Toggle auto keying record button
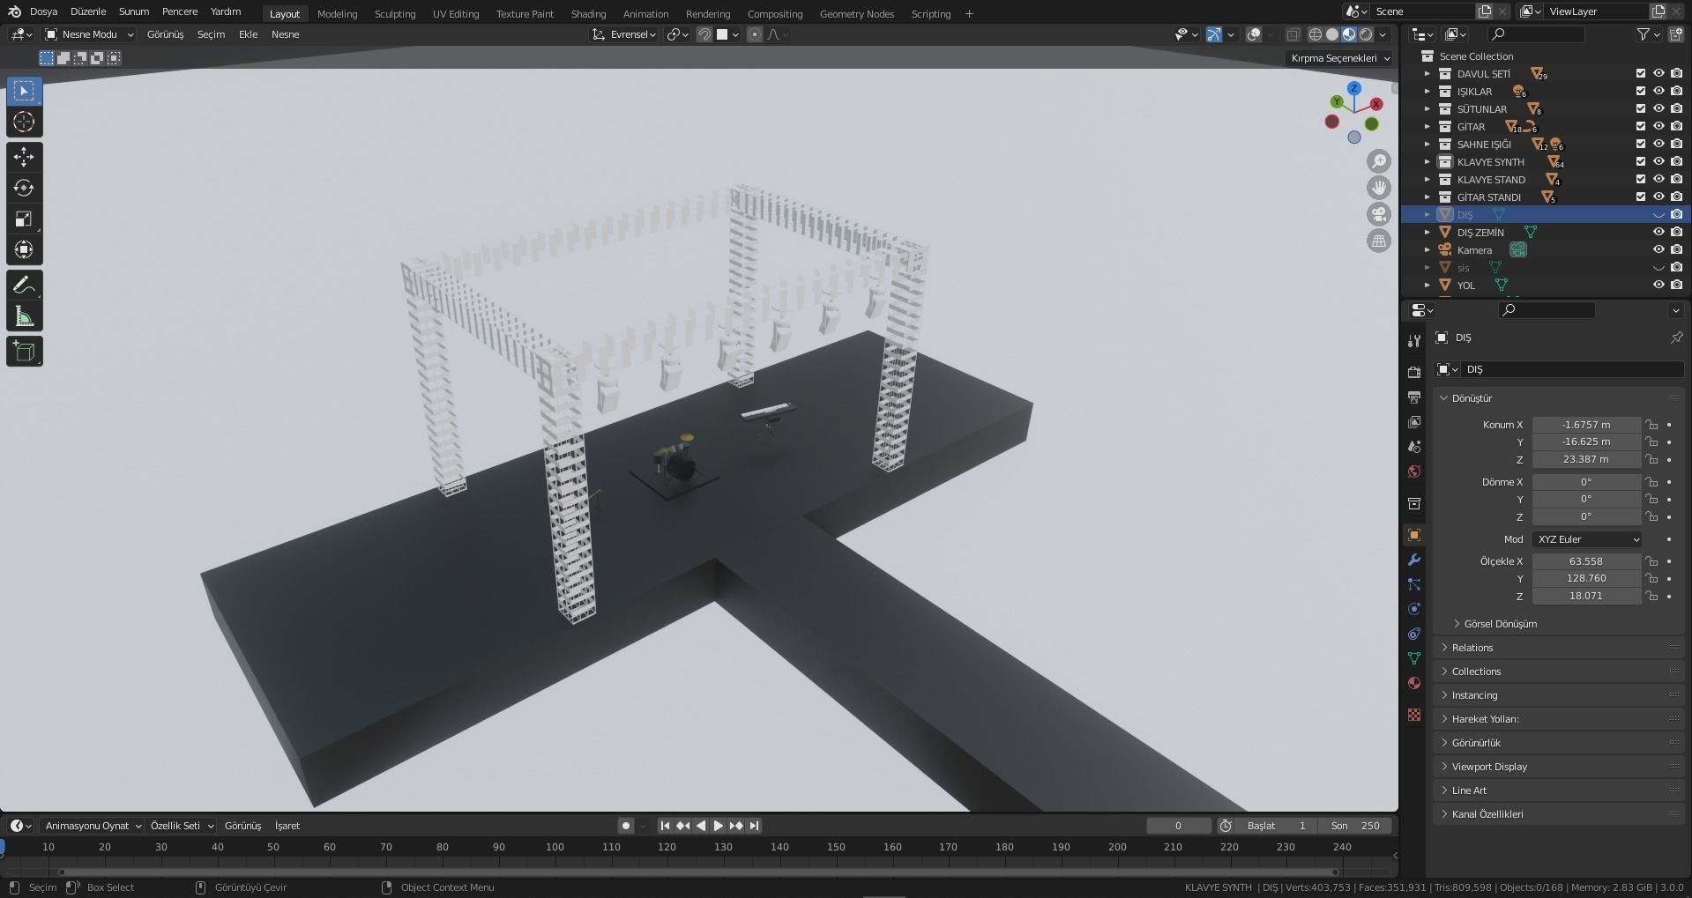This screenshot has width=1692, height=898. click(626, 826)
